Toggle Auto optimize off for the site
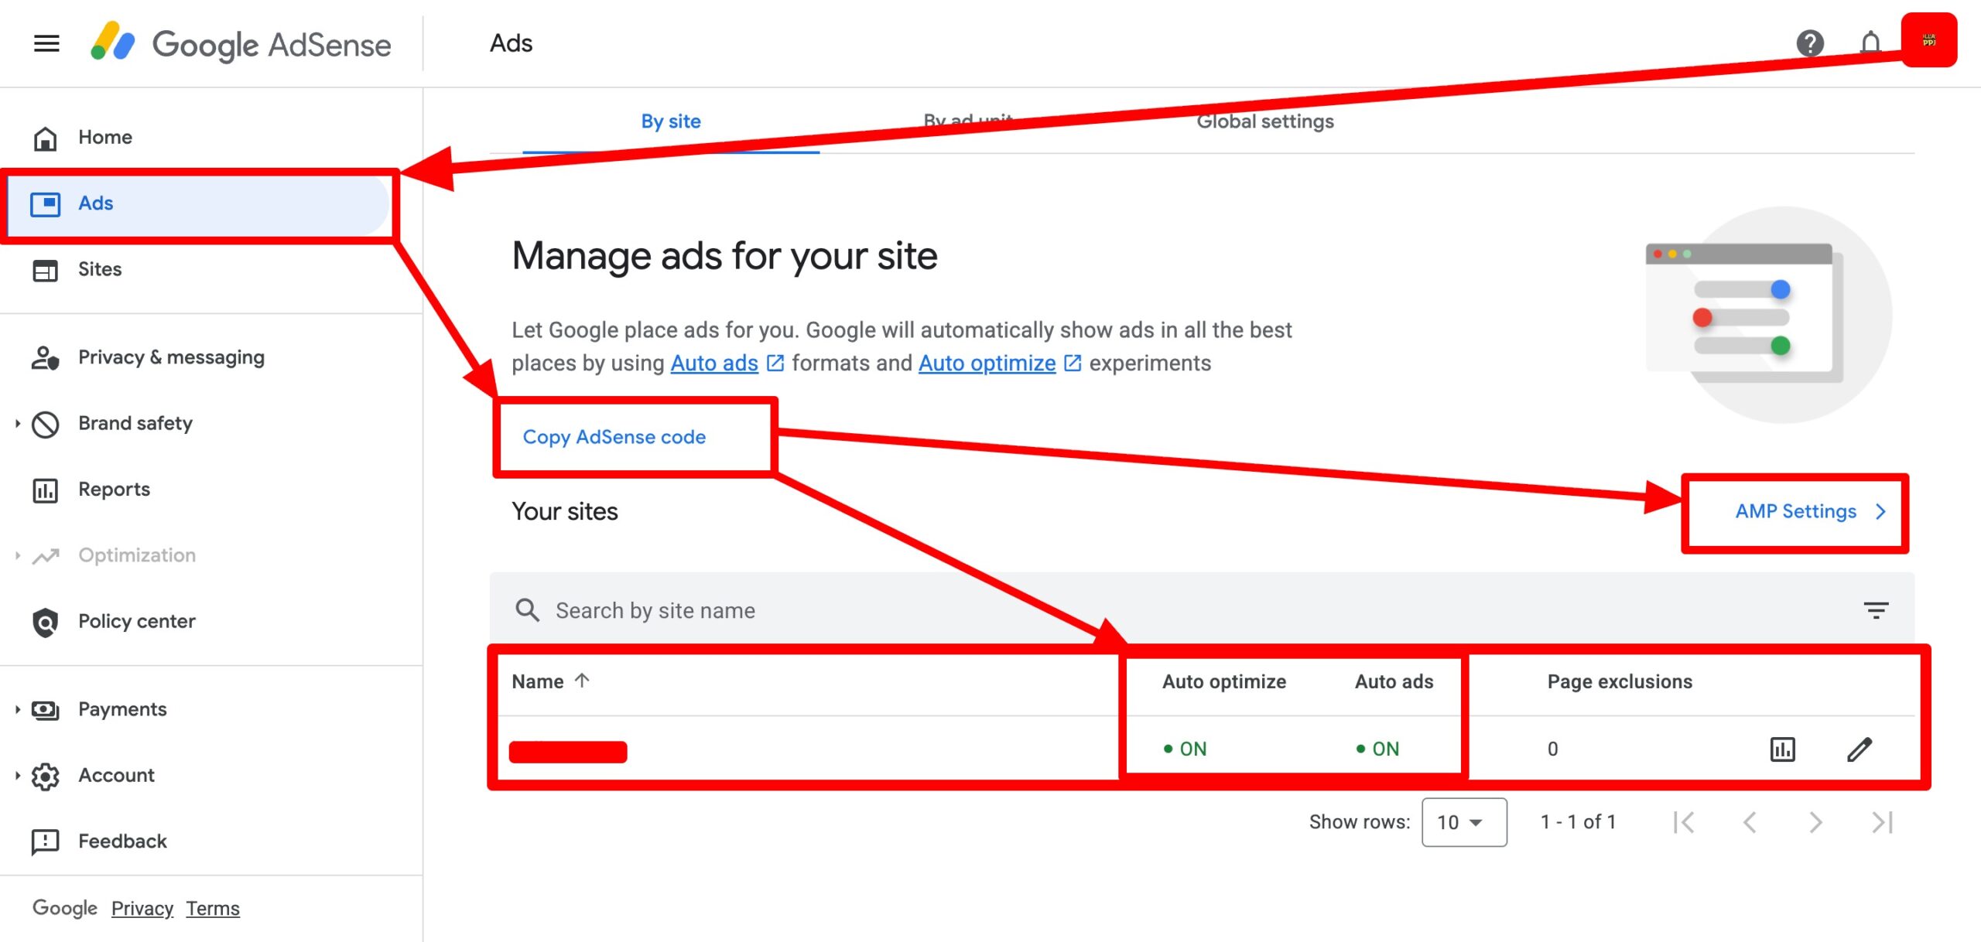The image size is (1981, 942). 1187,748
